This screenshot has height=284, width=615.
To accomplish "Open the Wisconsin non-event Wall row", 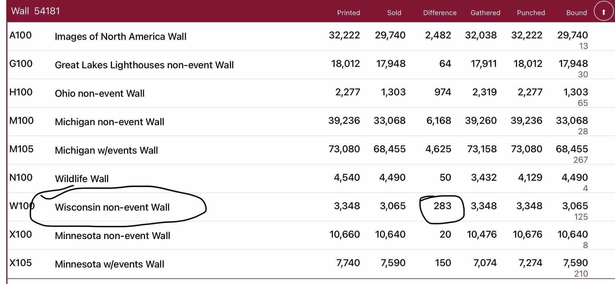I will tap(112, 207).
